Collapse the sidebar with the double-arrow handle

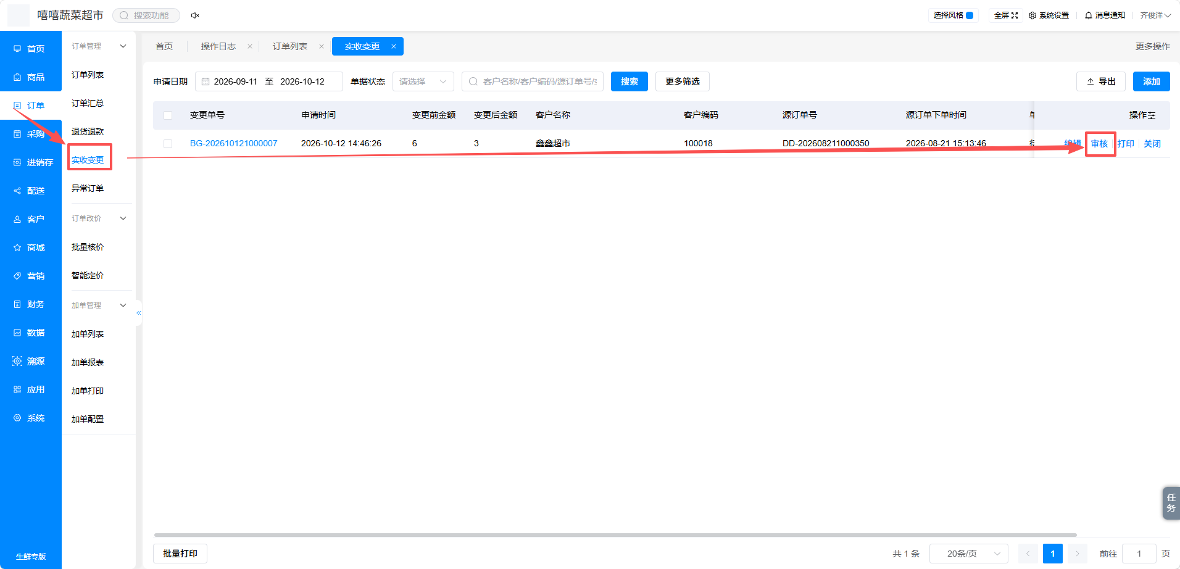(139, 313)
